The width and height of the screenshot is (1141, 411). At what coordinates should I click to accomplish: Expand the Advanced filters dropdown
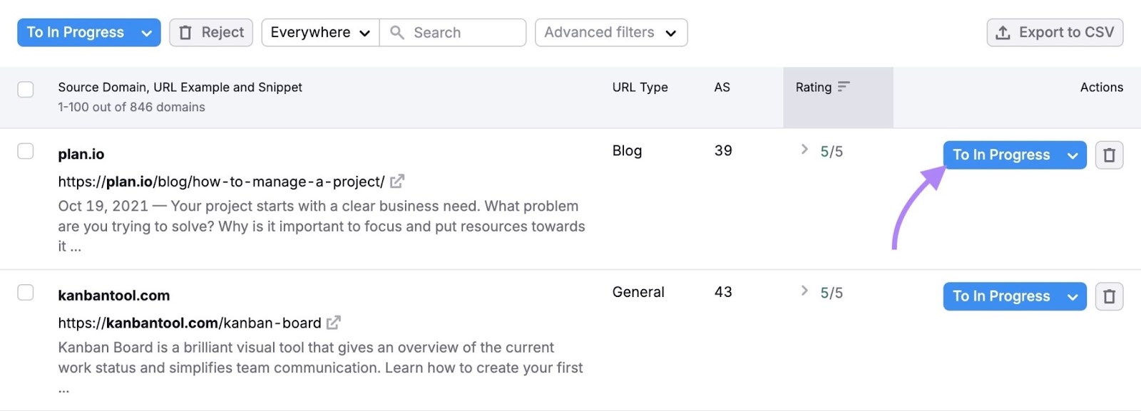coord(610,33)
